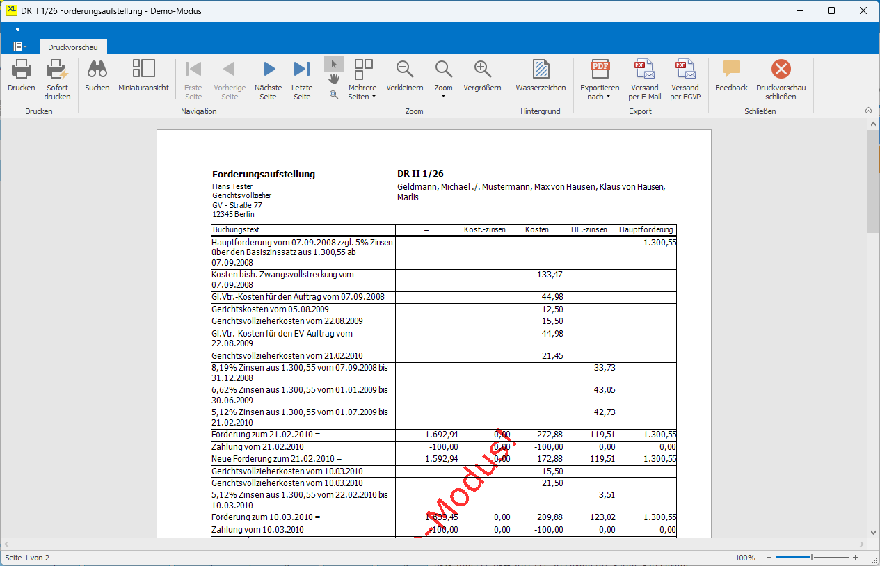Click Versand per EGVP
Viewport: 880px width, 566px height.
pyautogui.click(x=685, y=80)
